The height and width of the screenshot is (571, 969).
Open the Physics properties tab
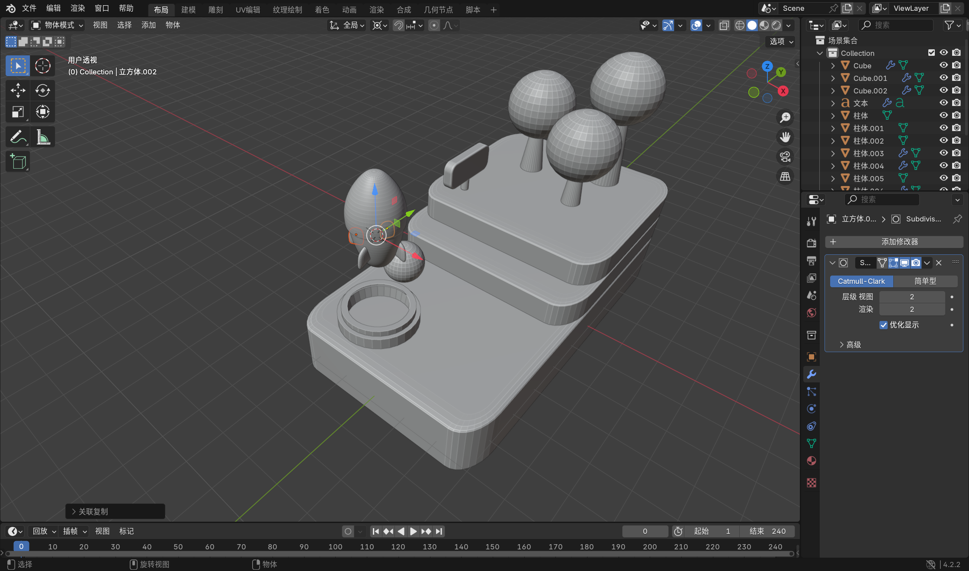coord(812,409)
